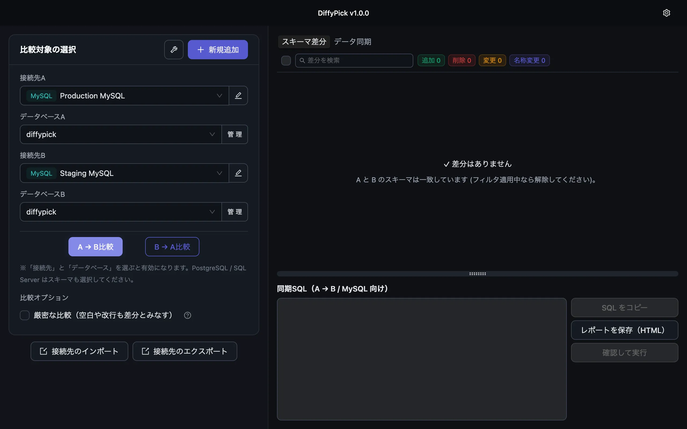Switch to the データ同期 tab
Viewport: 687px width, 429px height.
[x=353, y=42]
